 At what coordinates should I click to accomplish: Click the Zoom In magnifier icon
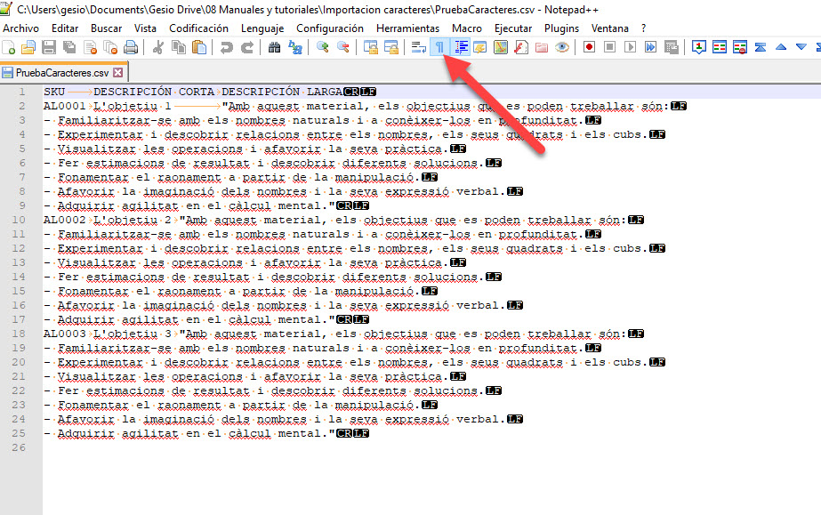[x=323, y=48]
